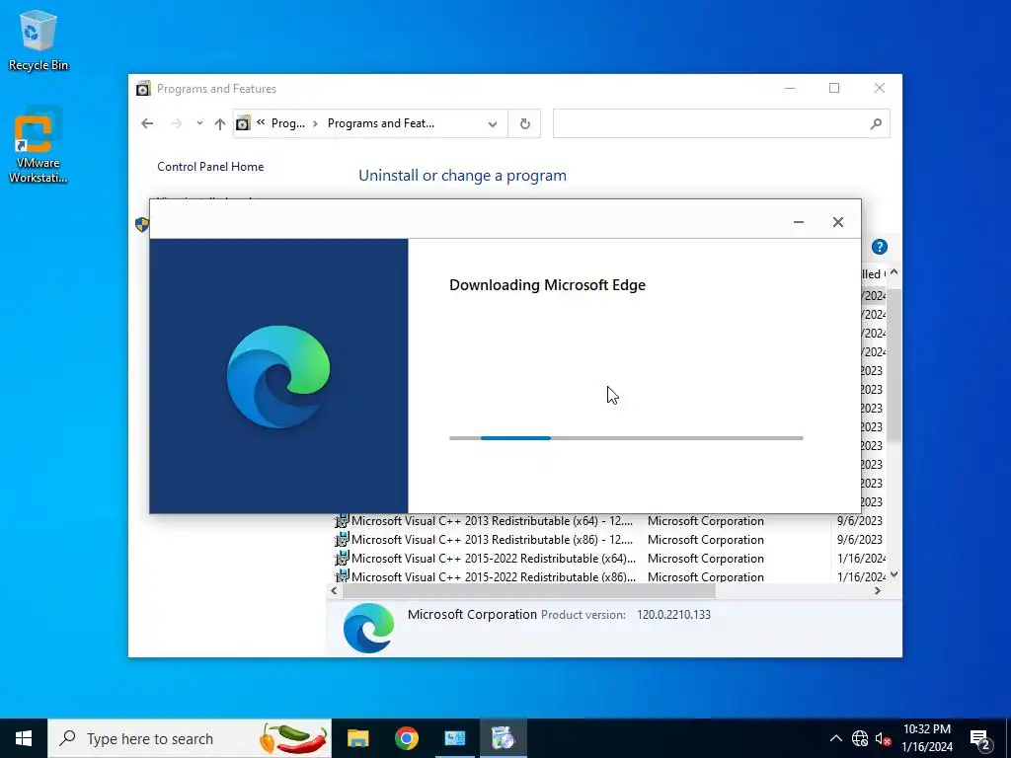Viewport: 1011px width, 758px height.
Task: Open Control Panel Home link
Action: pos(210,166)
